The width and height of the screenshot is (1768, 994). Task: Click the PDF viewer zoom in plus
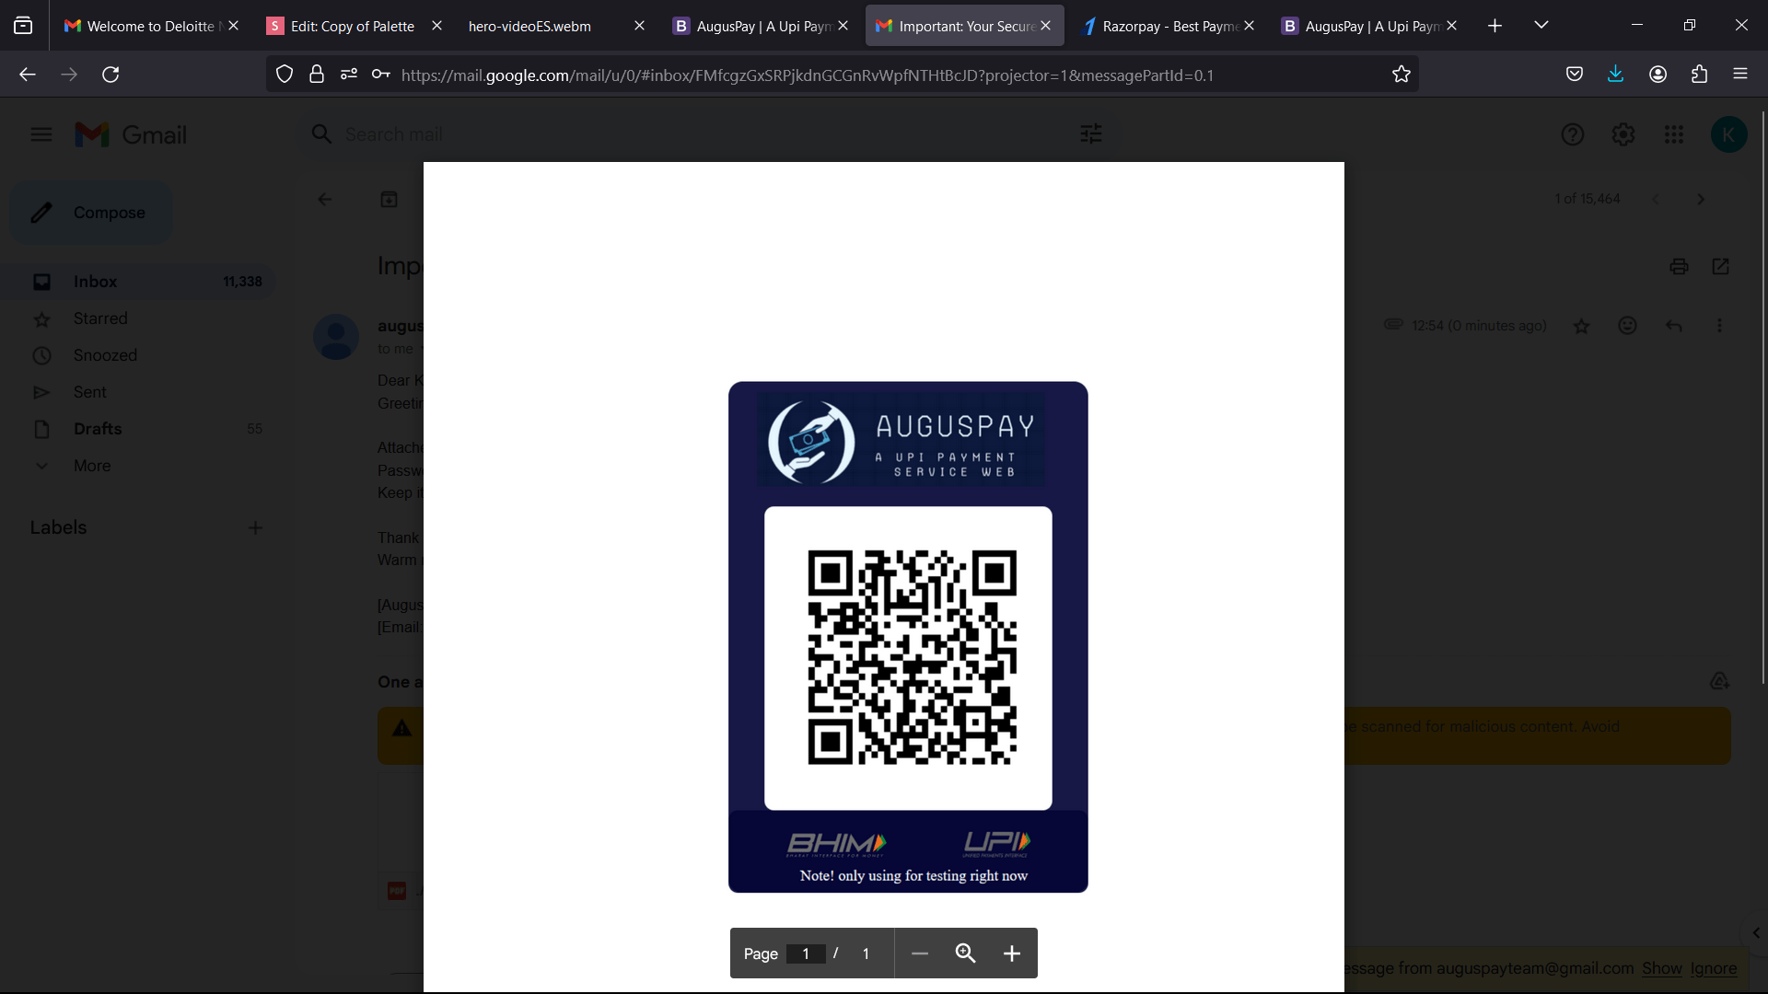point(1011,954)
